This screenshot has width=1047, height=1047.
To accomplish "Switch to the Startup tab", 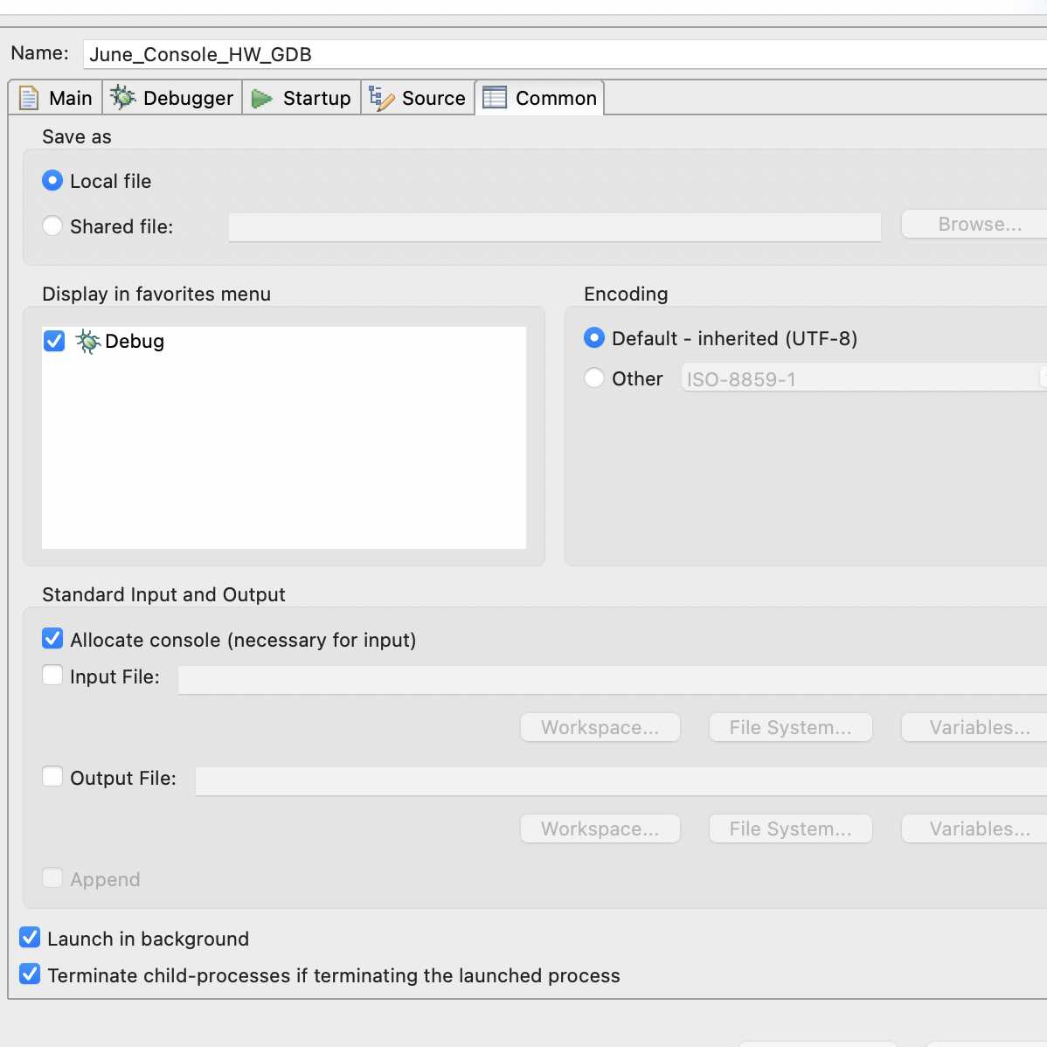I will click(x=302, y=98).
